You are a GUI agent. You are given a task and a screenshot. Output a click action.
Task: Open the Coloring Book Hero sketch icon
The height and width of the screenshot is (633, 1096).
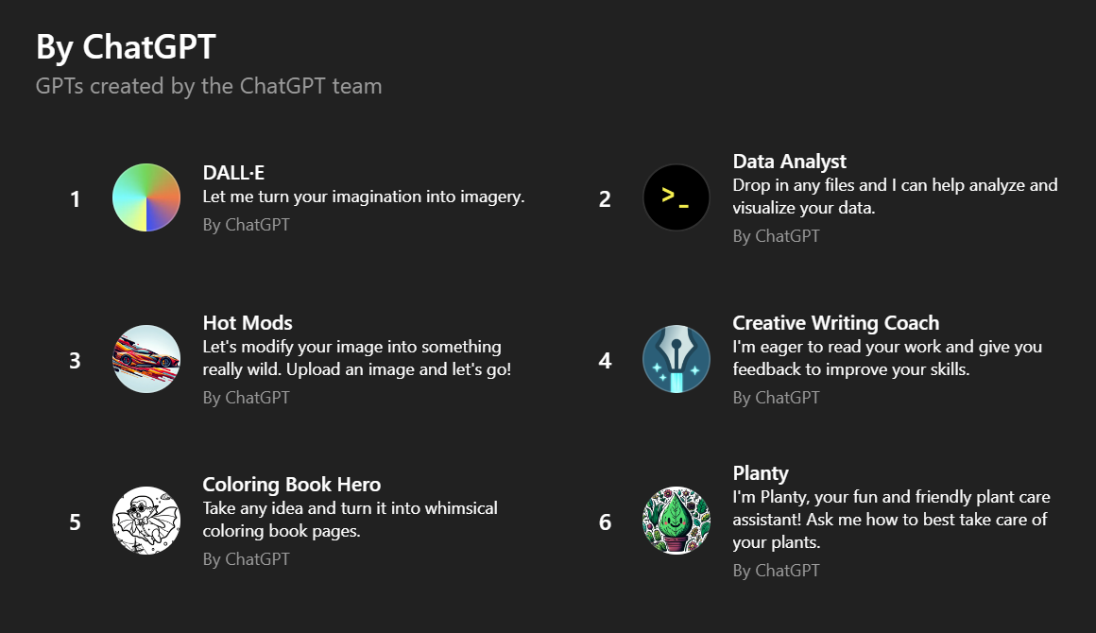pos(146,521)
